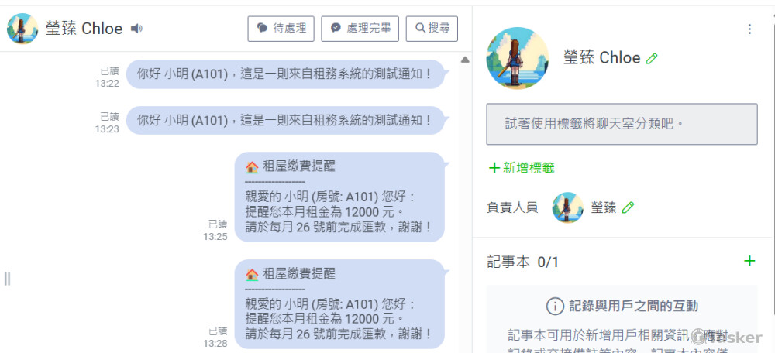
Task: Mark the chat as 處理完畢
Action: pos(360,29)
